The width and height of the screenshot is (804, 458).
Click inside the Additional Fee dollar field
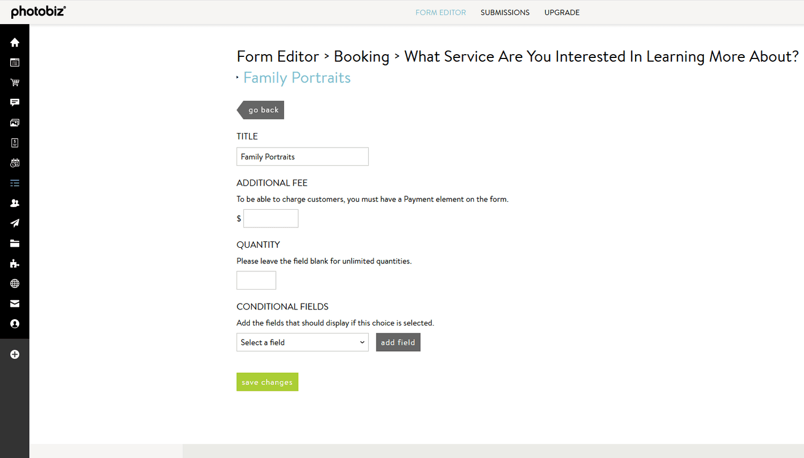[x=271, y=218]
